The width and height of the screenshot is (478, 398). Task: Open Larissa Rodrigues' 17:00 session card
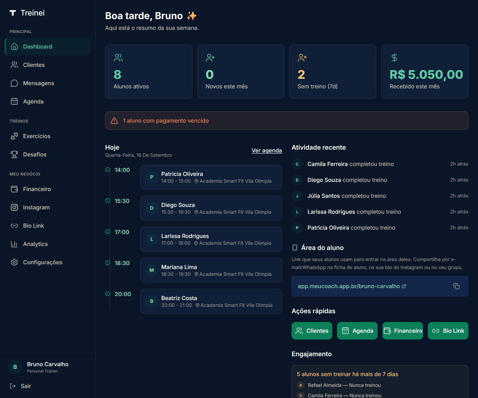click(211, 239)
